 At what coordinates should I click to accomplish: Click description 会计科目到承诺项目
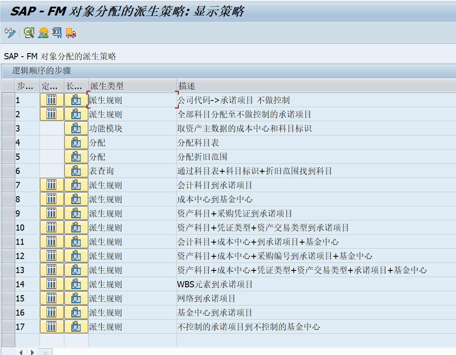point(215,185)
